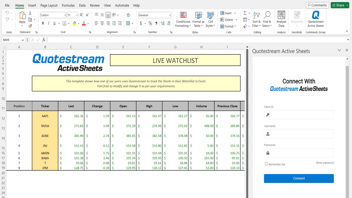
Task: Click into the Client ID field
Action: [x=299, y=115]
